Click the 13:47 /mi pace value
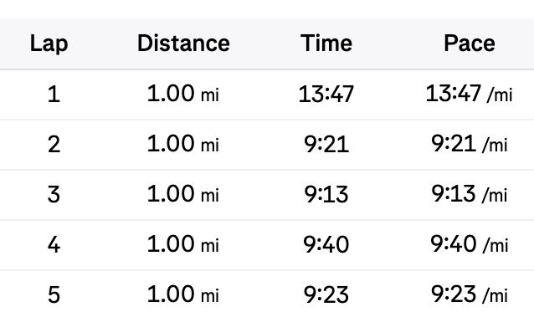 470,94
